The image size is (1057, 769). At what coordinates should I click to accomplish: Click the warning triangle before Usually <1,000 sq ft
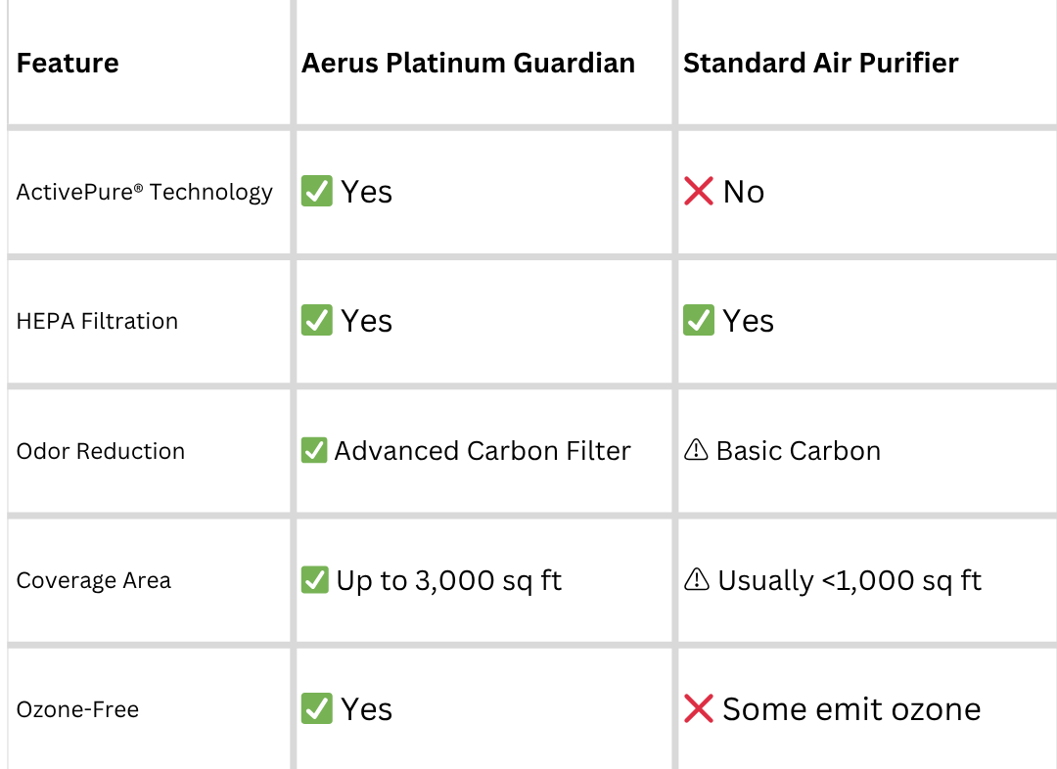point(697,579)
